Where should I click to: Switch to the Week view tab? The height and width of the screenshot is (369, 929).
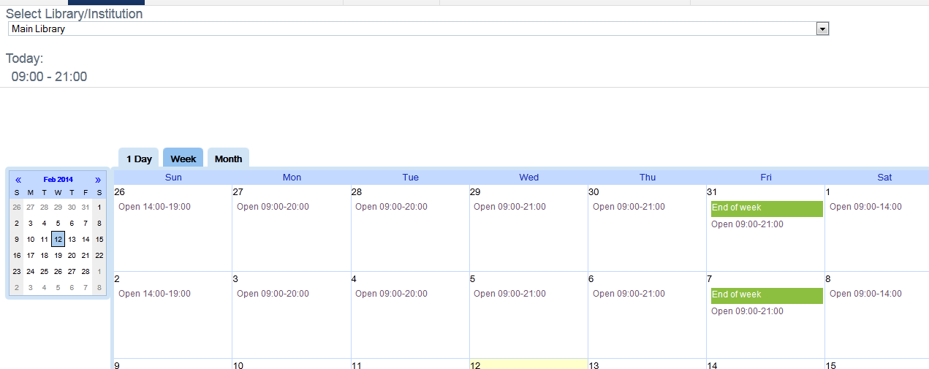pos(183,159)
